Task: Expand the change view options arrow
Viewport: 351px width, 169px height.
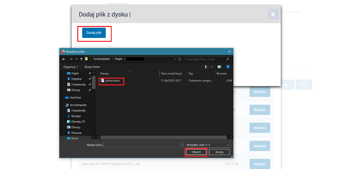Action: [212, 67]
